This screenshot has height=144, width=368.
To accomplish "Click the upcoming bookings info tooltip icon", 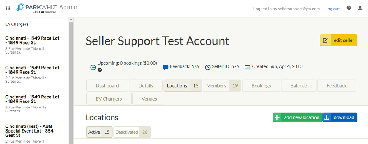I will click(100, 70).
